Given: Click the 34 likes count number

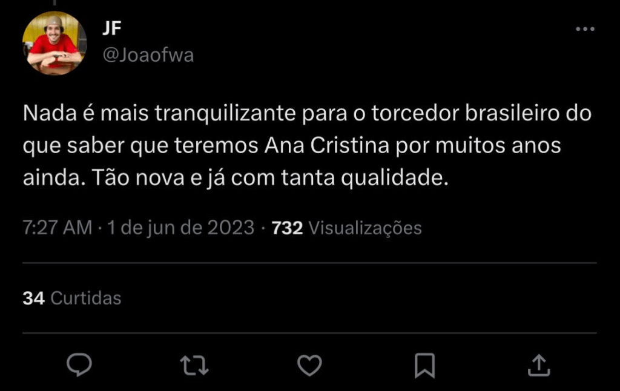Looking at the screenshot, I should tap(33, 298).
